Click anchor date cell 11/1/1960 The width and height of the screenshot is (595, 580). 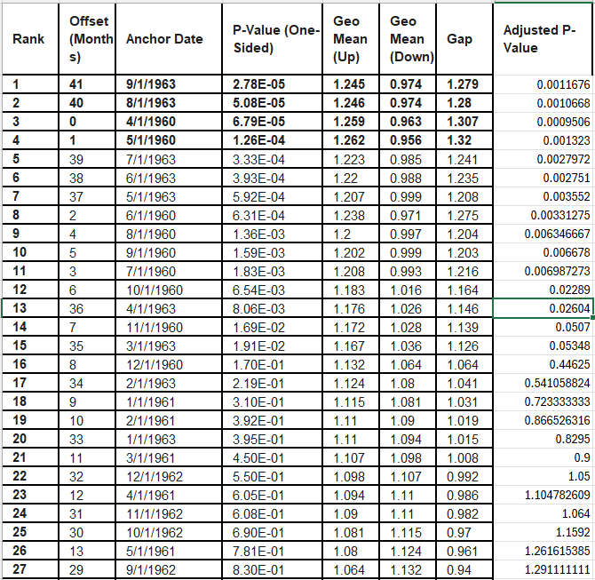(x=169, y=327)
